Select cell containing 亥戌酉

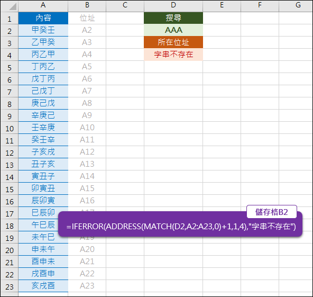pyautogui.click(x=43, y=286)
